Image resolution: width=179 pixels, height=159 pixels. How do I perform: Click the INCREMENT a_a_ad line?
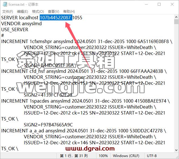coord(84,131)
